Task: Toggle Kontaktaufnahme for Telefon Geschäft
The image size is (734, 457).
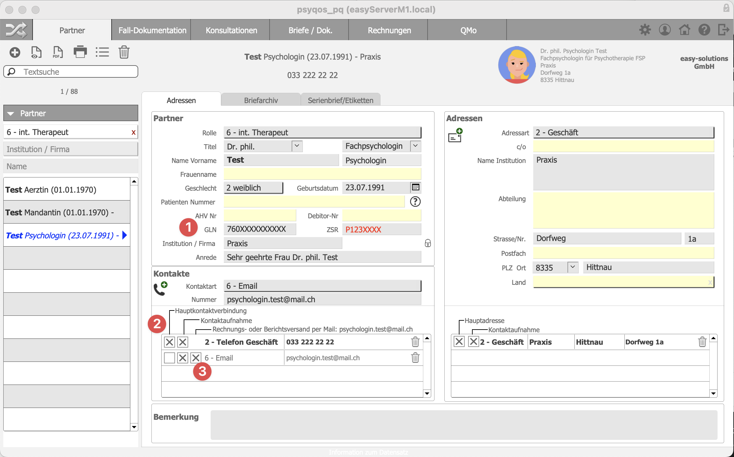Action: pos(183,342)
